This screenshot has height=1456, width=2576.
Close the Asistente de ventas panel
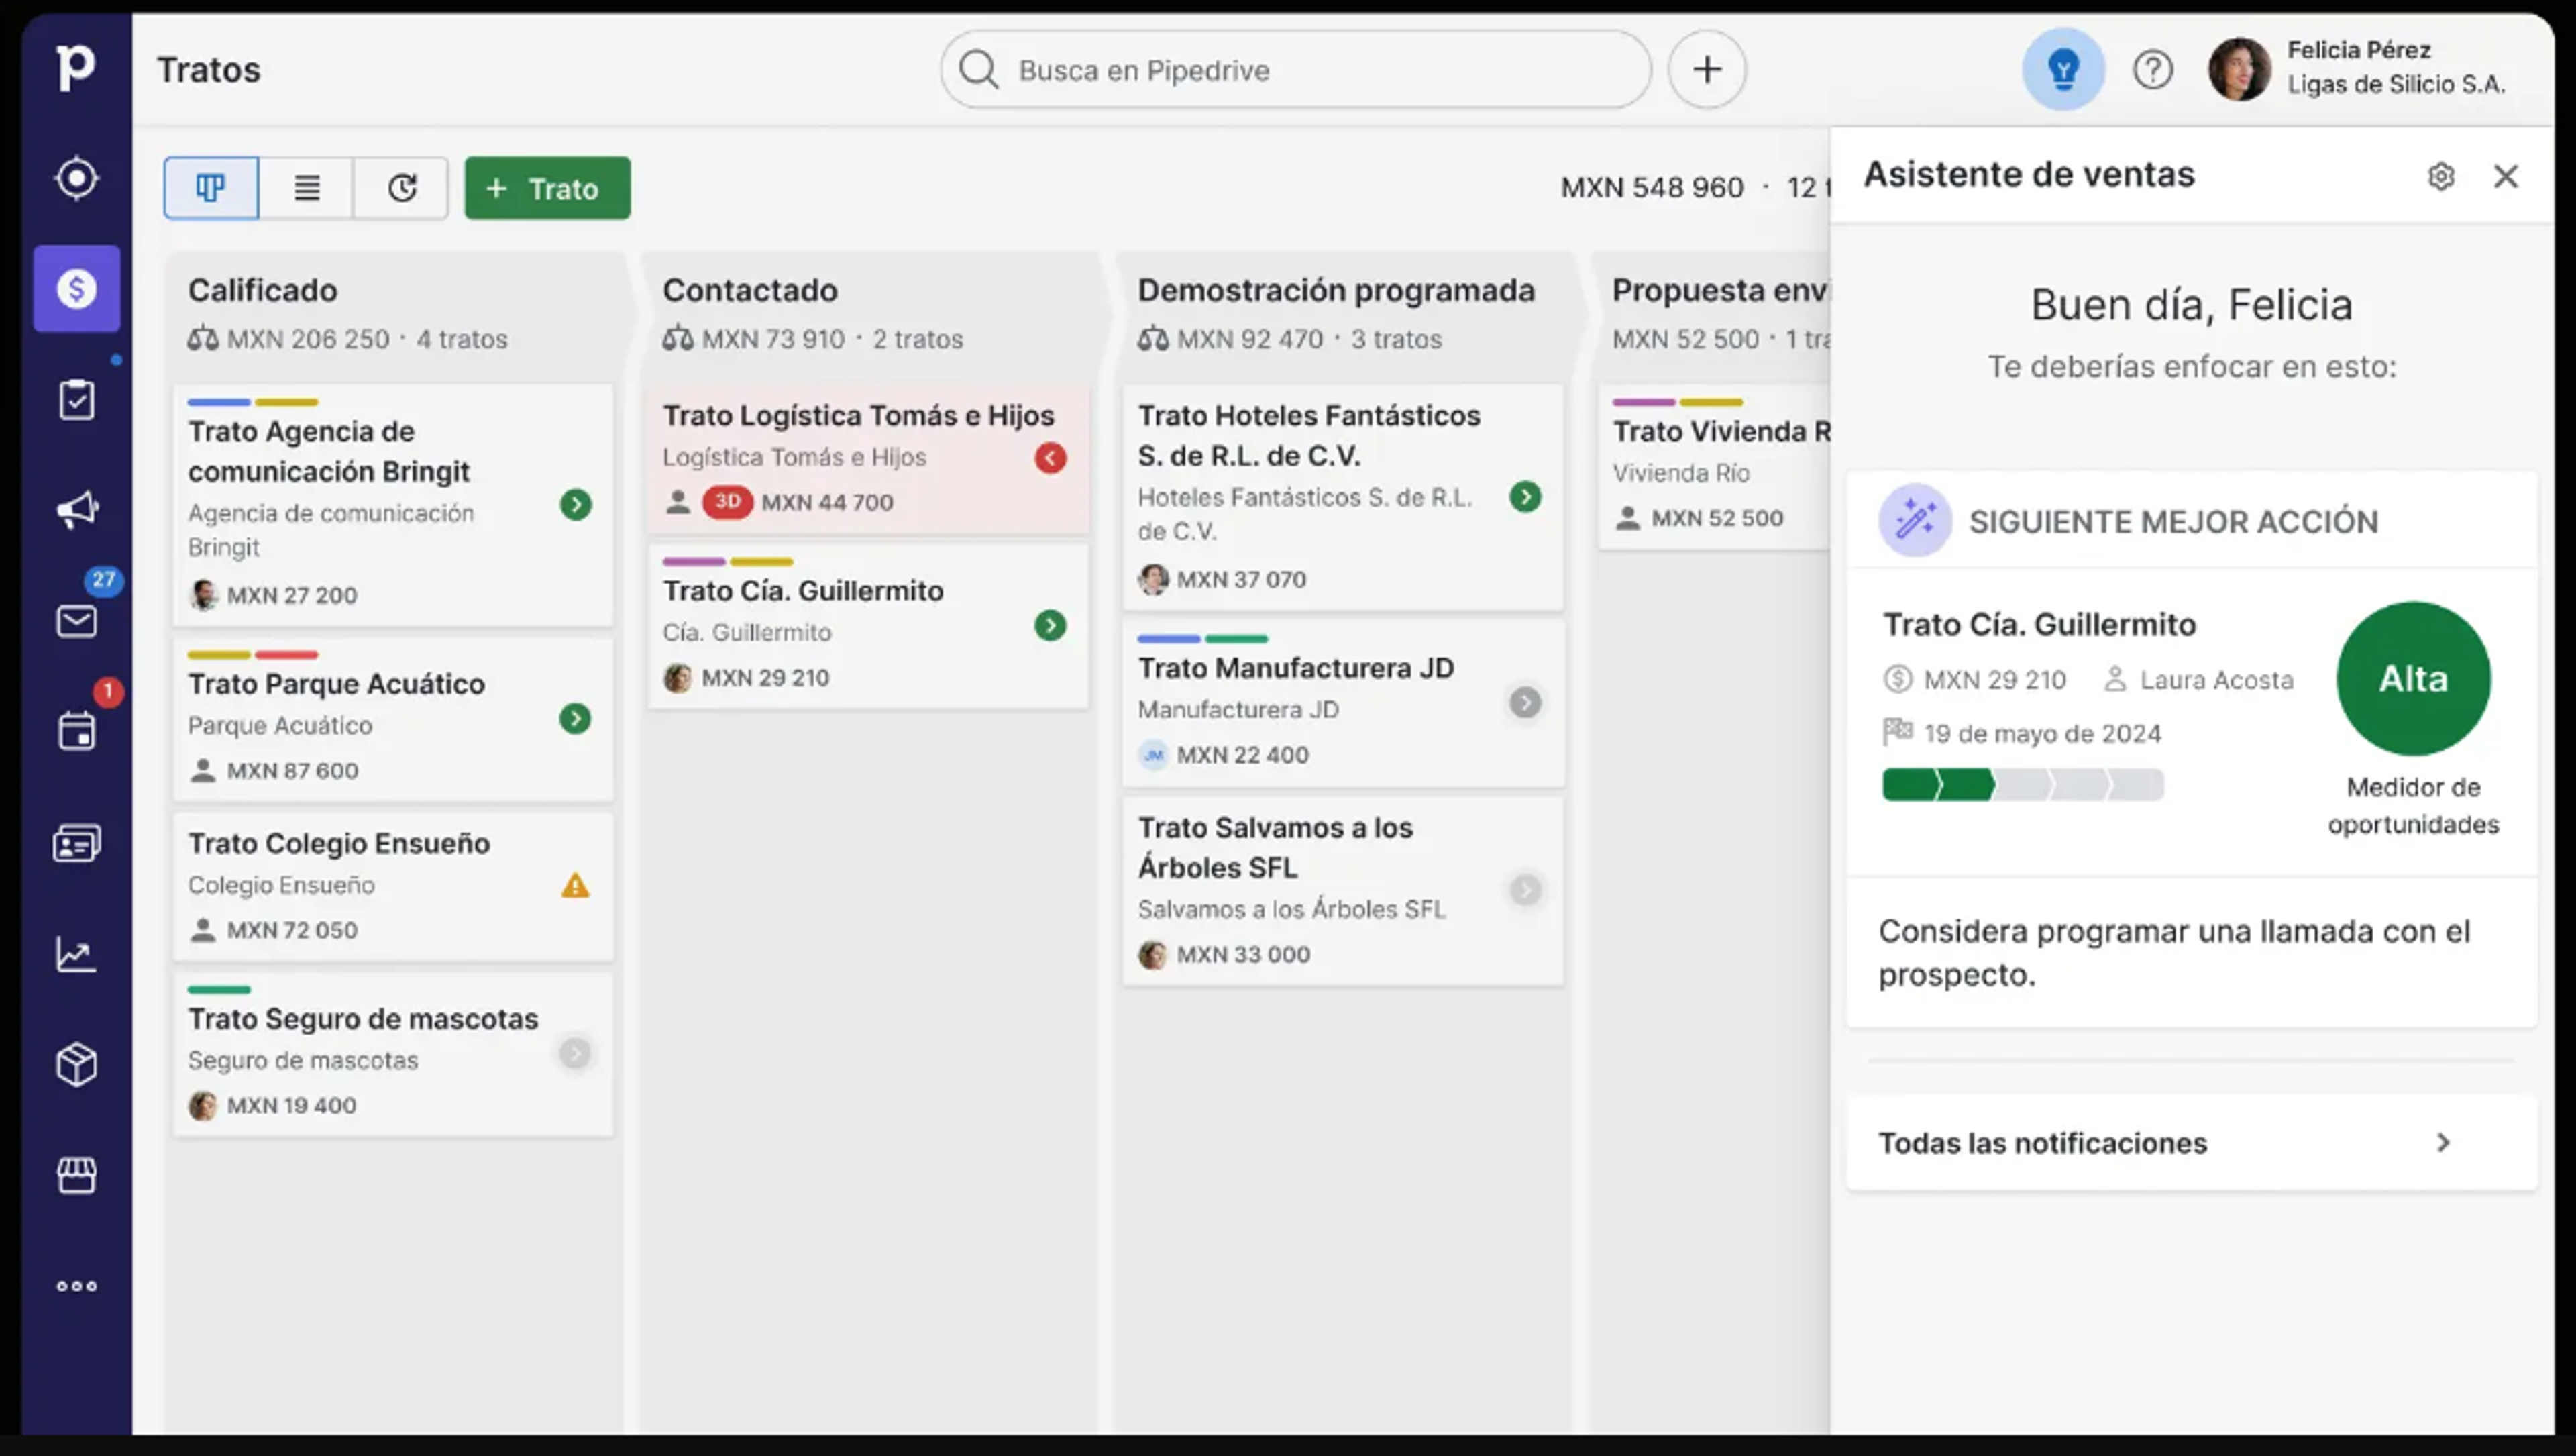[x=2505, y=176]
